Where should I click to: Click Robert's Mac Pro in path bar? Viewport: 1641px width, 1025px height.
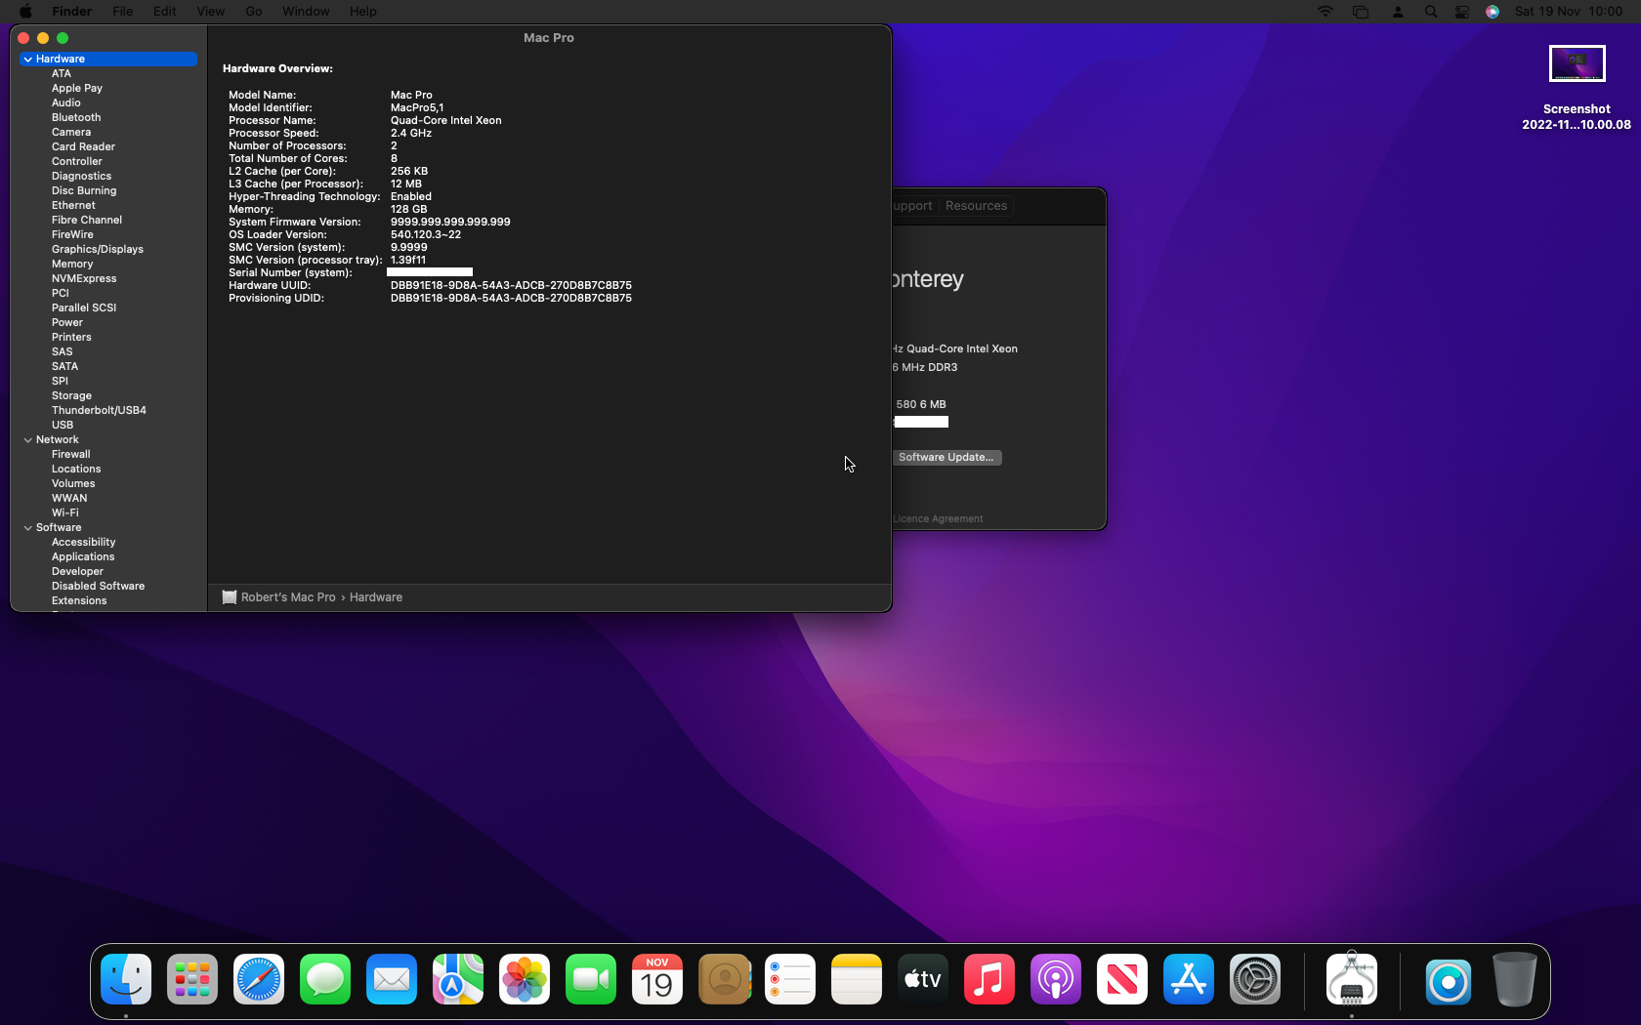pyautogui.click(x=288, y=597)
